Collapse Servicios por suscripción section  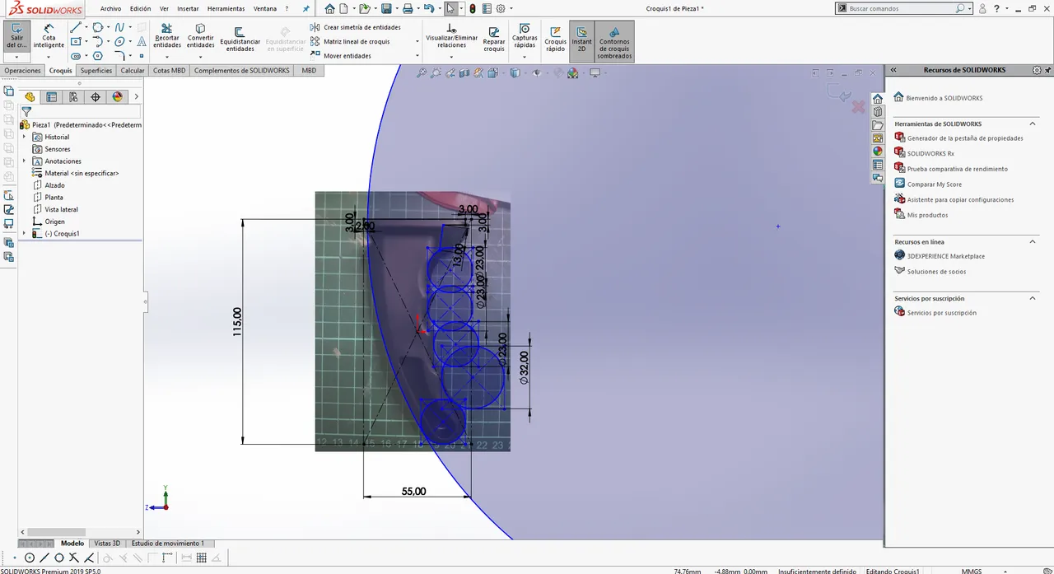[1033, 298]
